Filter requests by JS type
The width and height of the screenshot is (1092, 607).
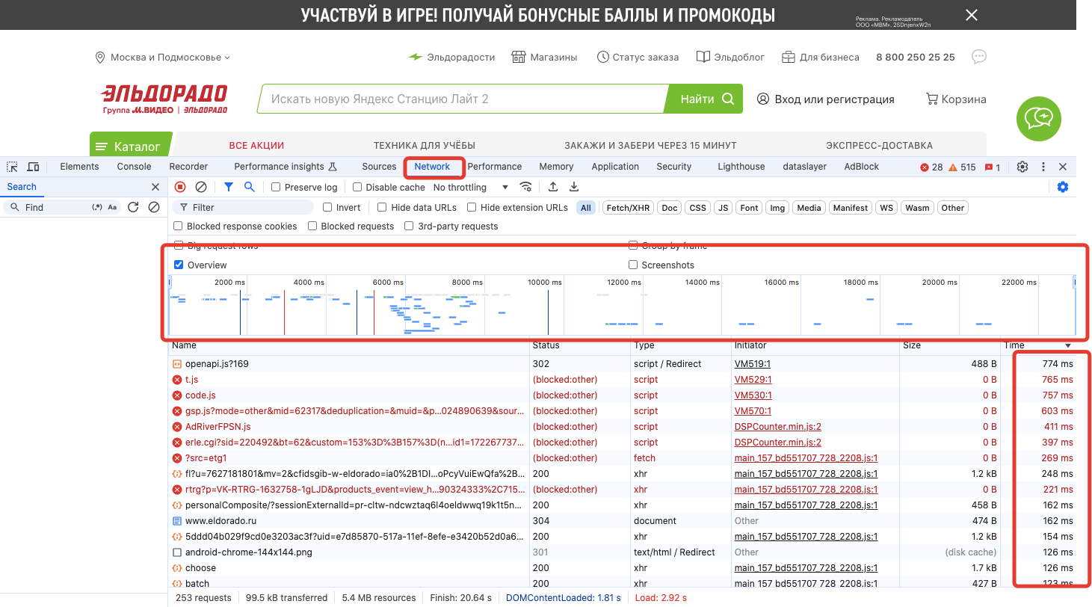[723, 208]
